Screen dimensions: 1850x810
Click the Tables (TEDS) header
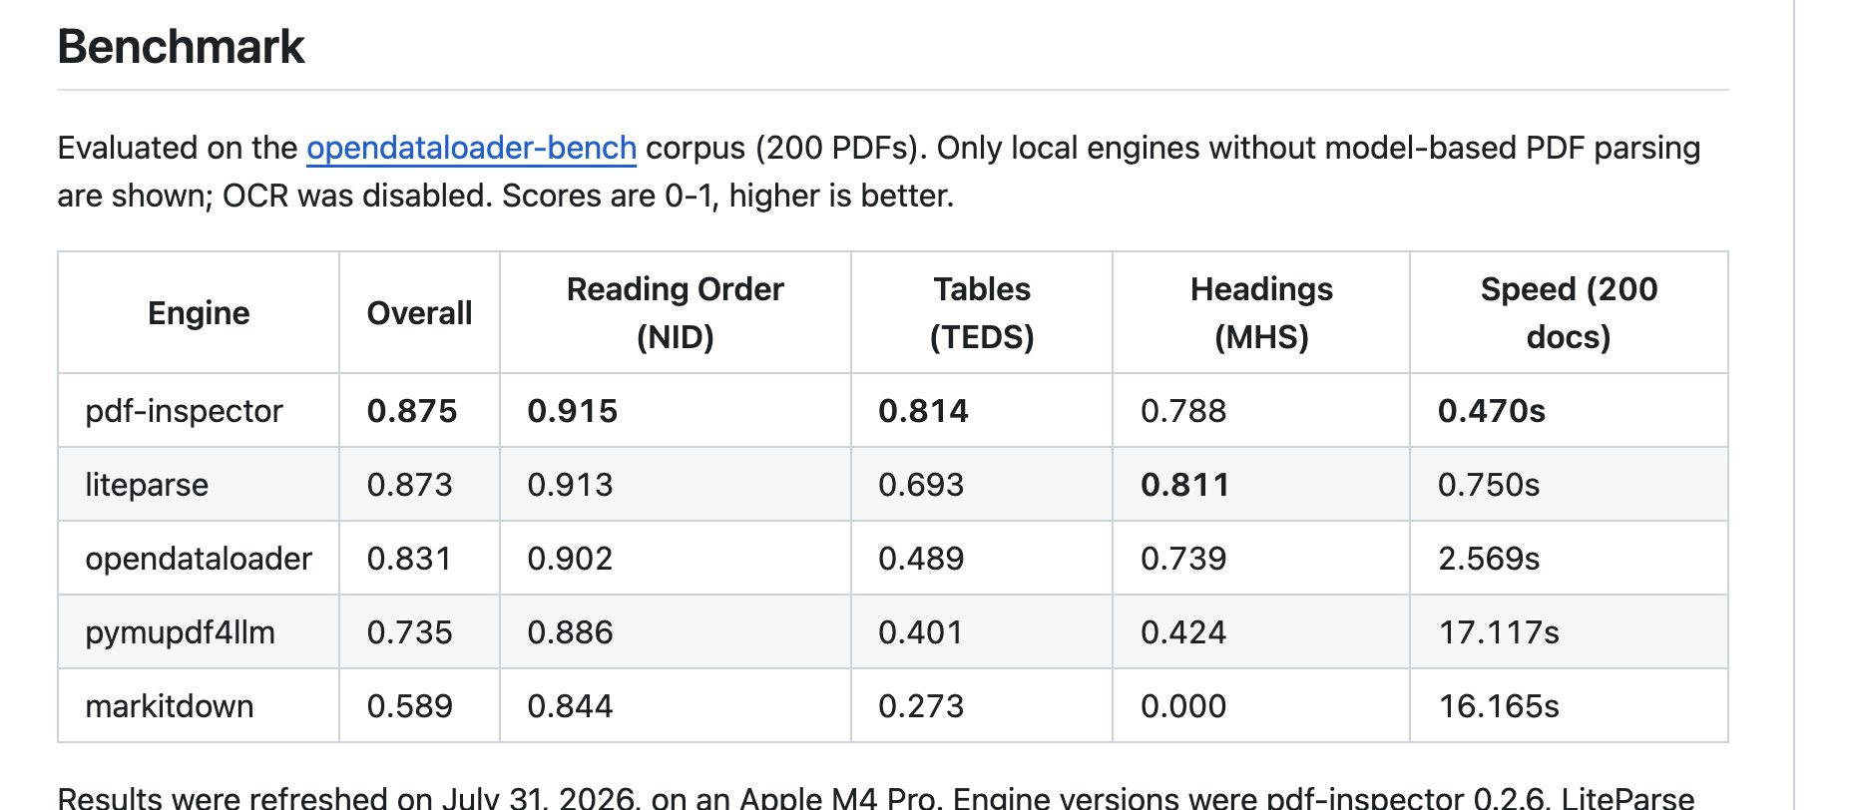point(982,313)
